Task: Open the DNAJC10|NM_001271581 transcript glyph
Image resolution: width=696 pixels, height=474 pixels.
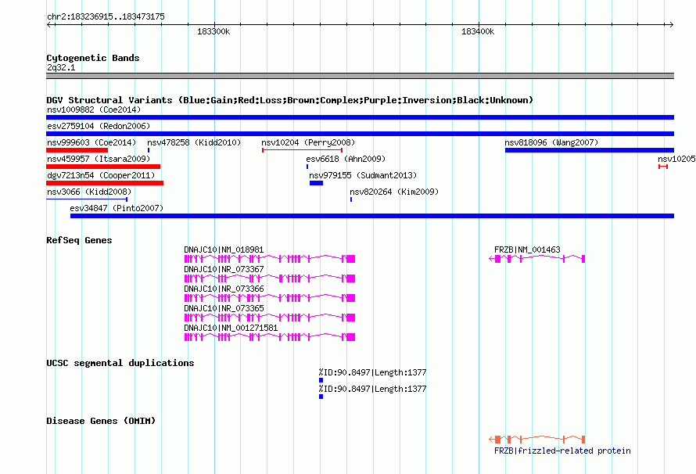Action: coord(270,337)
